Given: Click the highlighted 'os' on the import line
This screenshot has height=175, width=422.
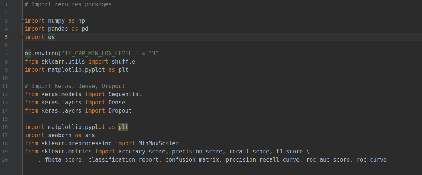Looking at the screenshot, I should click(51, 37).
